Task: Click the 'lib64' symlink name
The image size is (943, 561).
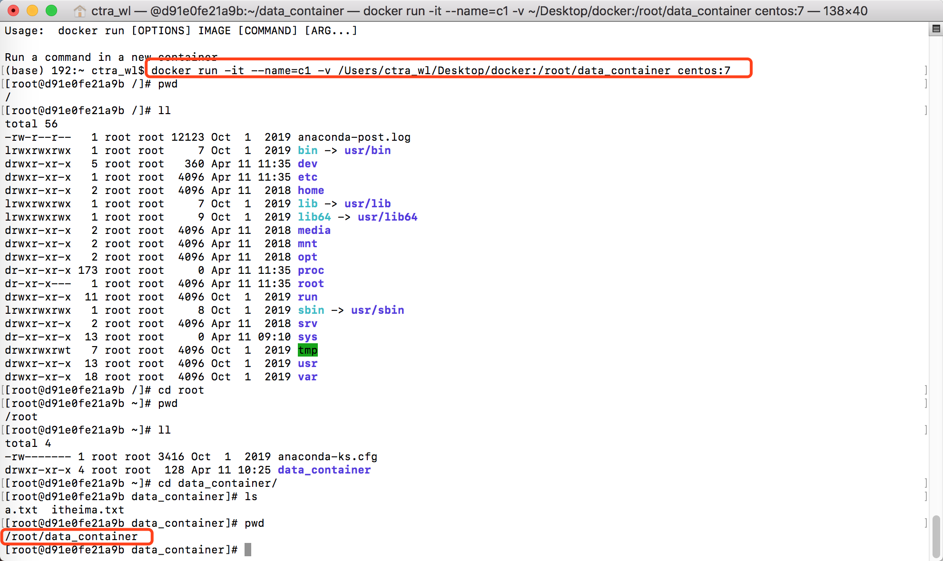Action: [x=314, y=217]
